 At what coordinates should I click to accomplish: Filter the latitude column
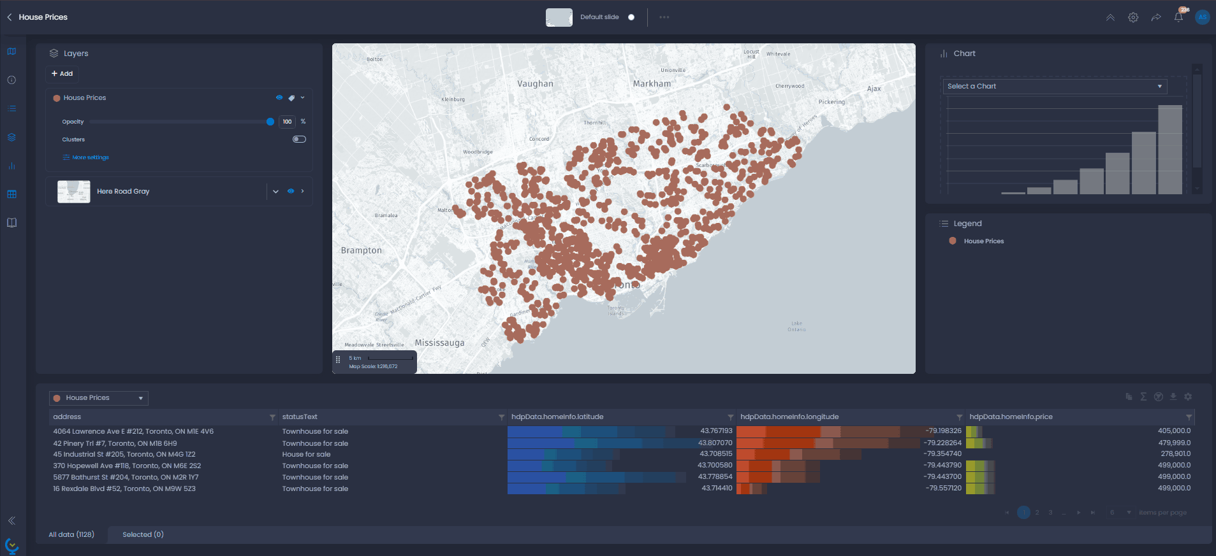[x=731, y=417]
